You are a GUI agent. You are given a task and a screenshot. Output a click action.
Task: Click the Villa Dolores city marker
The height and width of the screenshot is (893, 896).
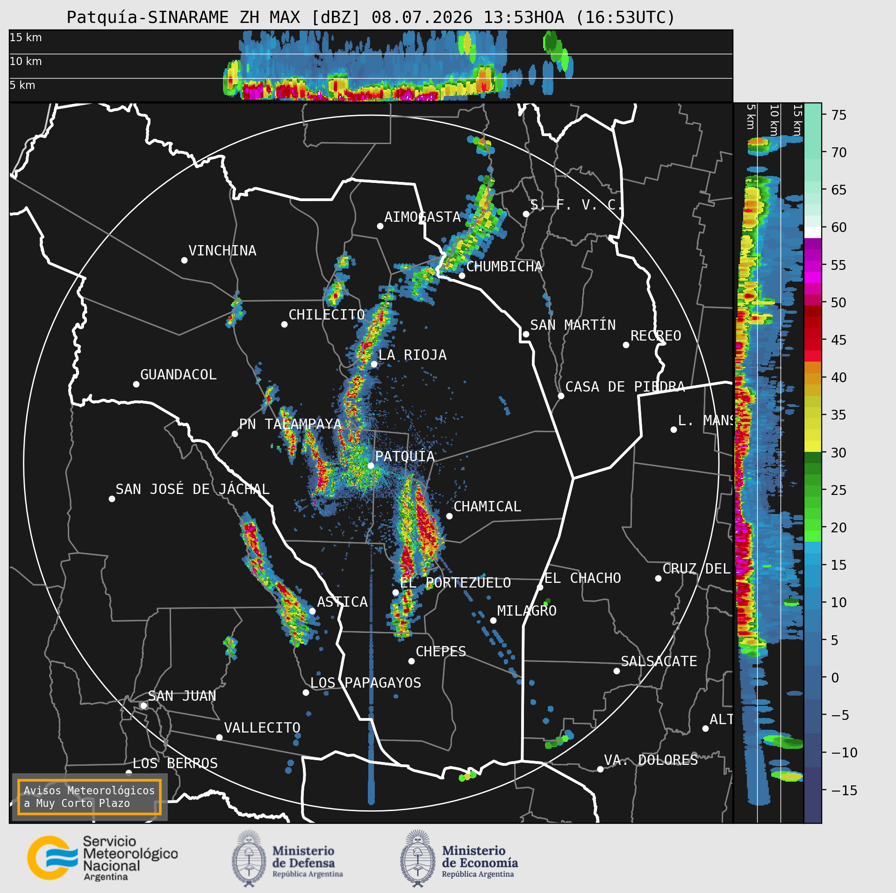600,769
